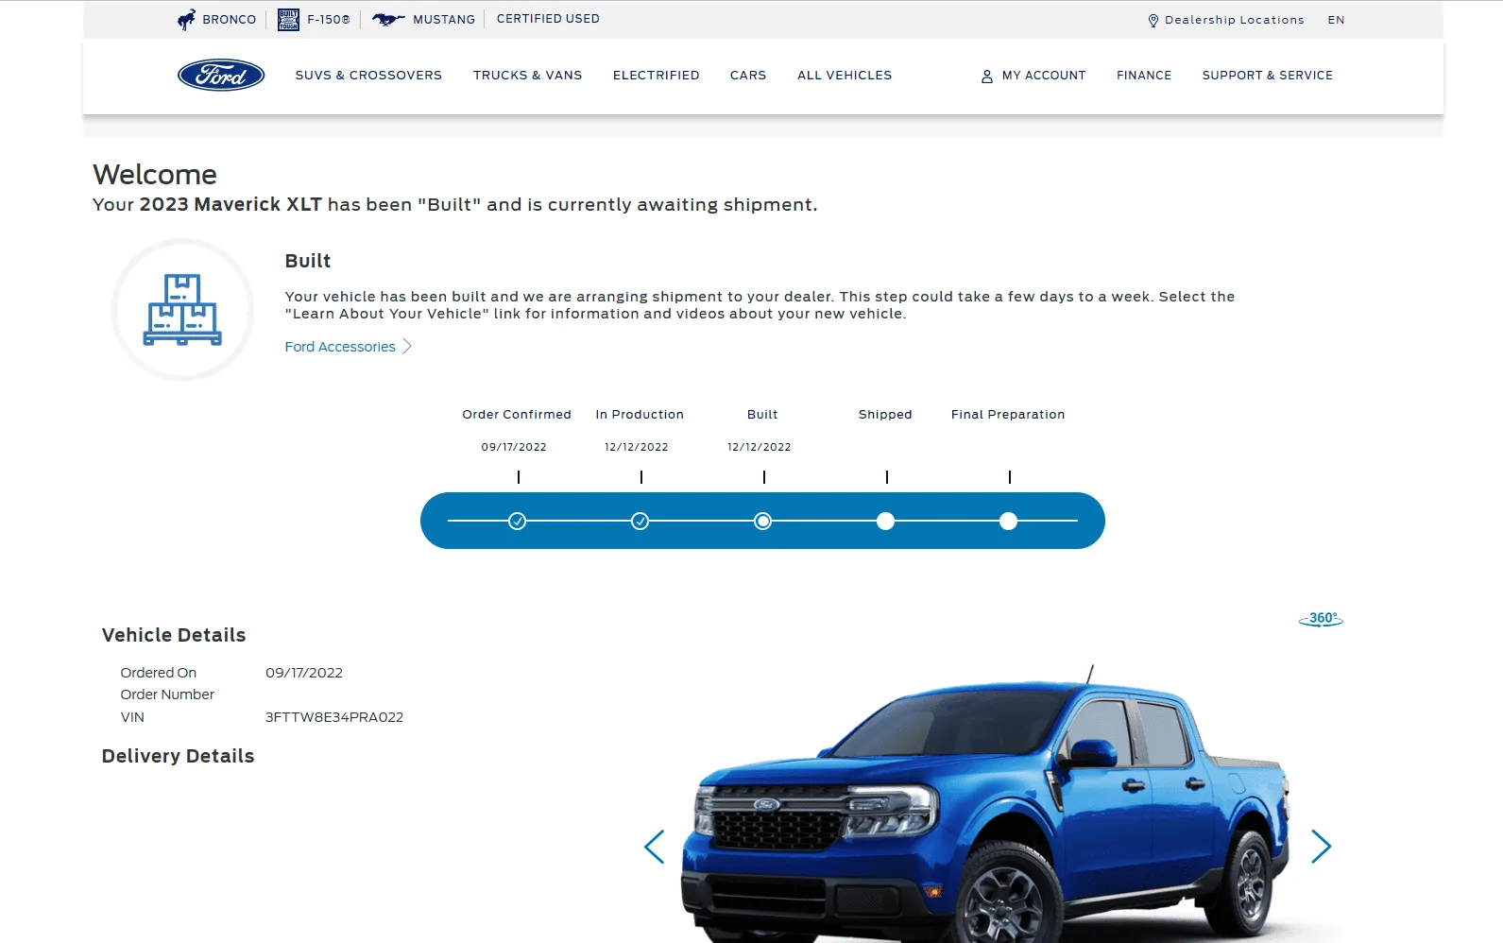The height and width of the screenshot is (943, 1503).
Task: Switch language using EN selector
Action: [1336, 20]
